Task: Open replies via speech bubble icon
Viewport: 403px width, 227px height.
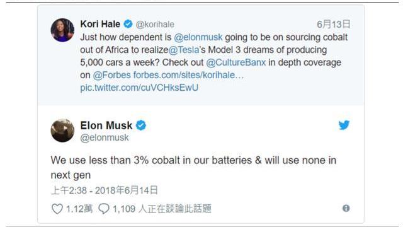Action: (104, 209)
